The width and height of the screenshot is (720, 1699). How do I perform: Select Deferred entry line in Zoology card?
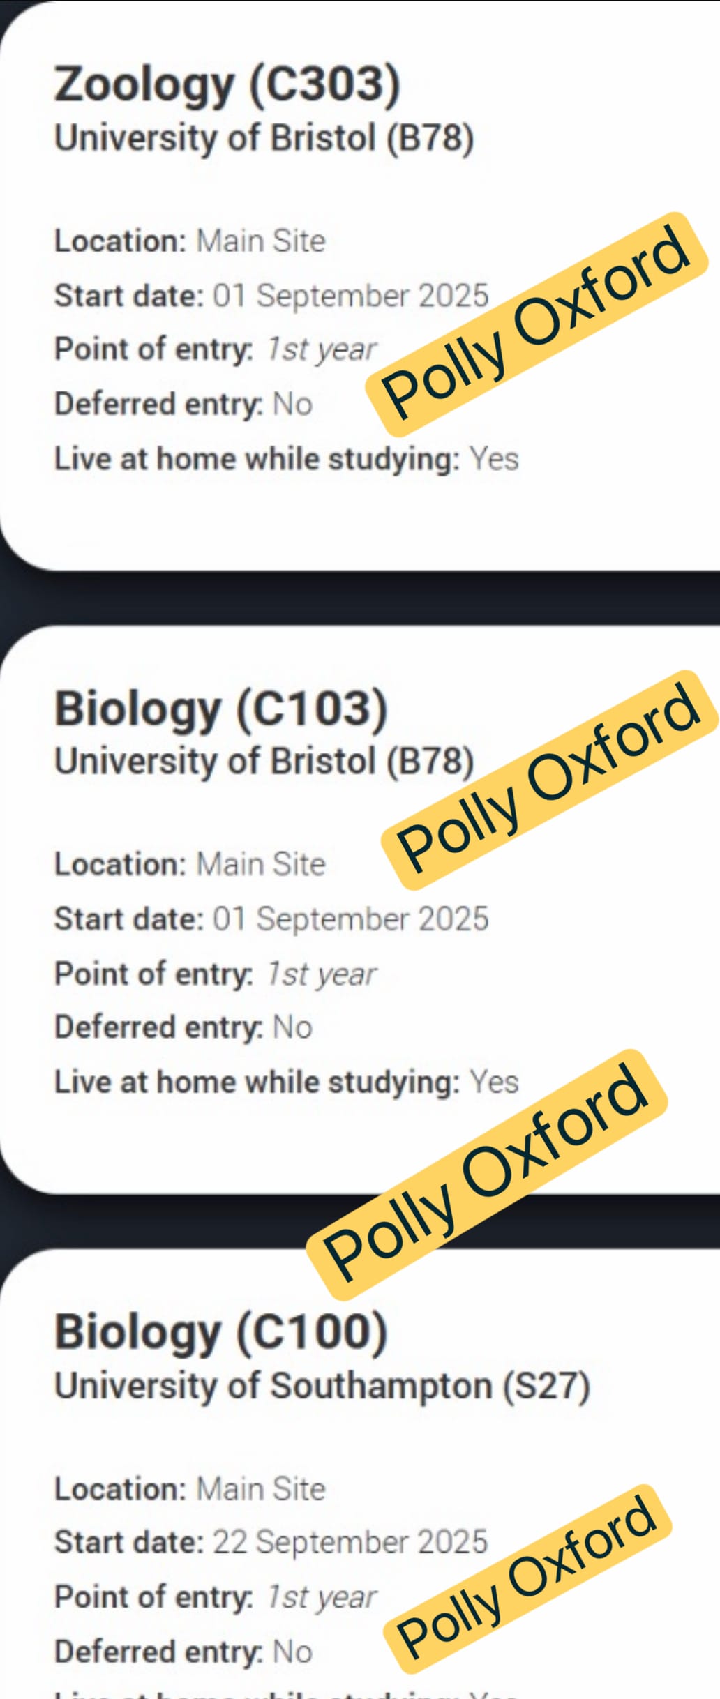pyautogui.click(x=183, y=405)
